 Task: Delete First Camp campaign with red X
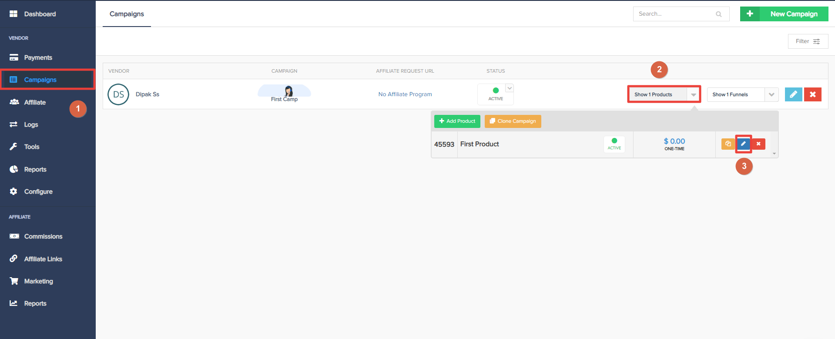pos(813,94)
